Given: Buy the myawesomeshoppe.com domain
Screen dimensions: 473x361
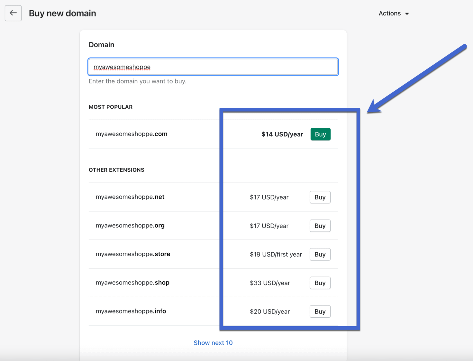Looking at the screenshot, I should (x=320, y=134).
